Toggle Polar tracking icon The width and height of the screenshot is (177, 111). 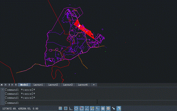click(x=76, y=108)
